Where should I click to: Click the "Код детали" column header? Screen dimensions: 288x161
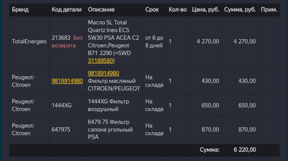(x=66, y=9)
